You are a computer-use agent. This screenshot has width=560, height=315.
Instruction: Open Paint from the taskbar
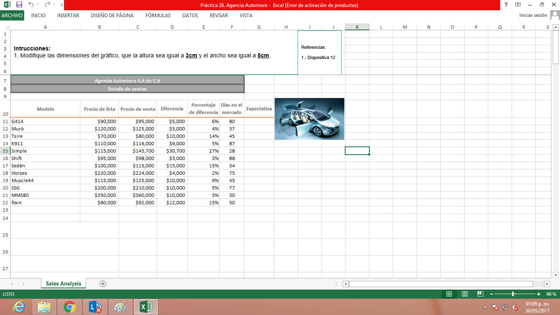coord(120,306)
